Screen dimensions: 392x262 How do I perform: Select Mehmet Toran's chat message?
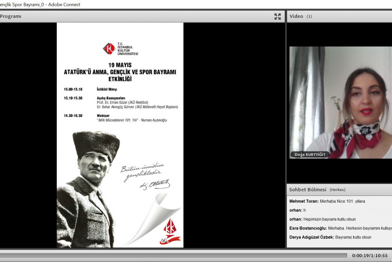327,201
